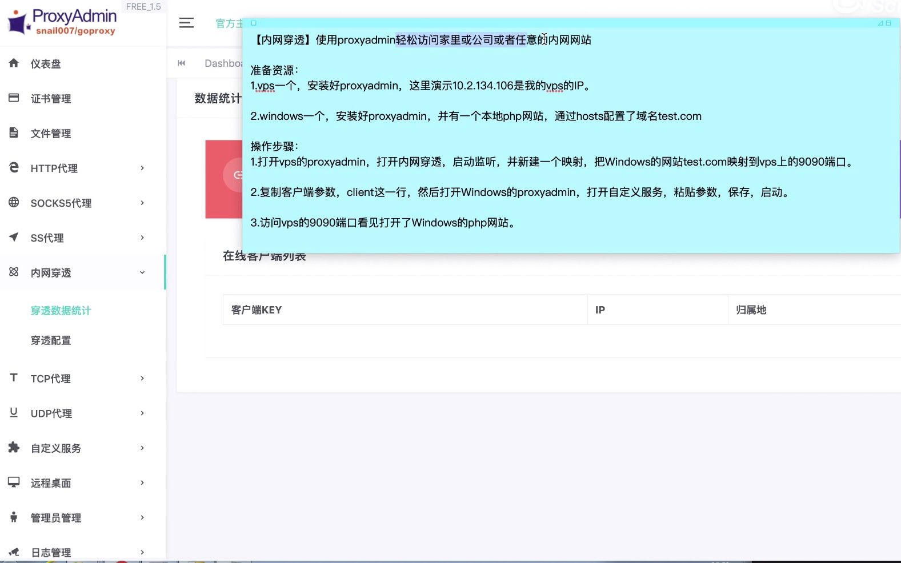
Task: Click the 内网穿透 sidebar icon
Action: click(x=14, y=272)
